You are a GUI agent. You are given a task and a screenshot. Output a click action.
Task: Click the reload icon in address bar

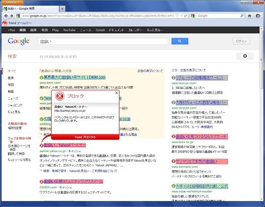pyautogui.click(x=185, y=16)
